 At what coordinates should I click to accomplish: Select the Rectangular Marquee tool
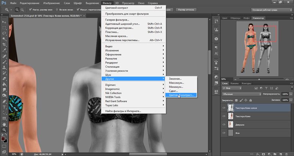tap(4, 28)
